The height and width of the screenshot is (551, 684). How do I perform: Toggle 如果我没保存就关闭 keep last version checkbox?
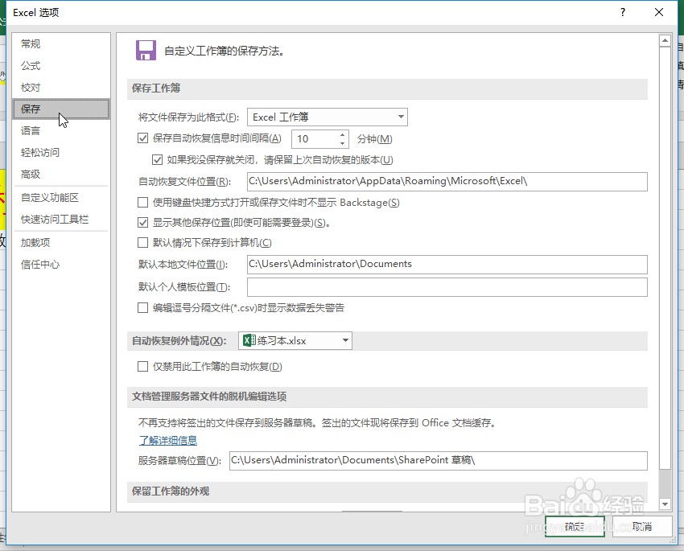(x=157, y=159)
